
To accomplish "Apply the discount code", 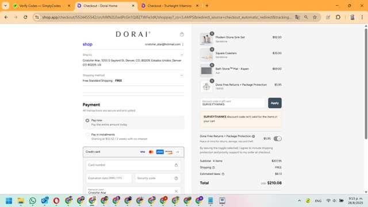I will 275,103.
